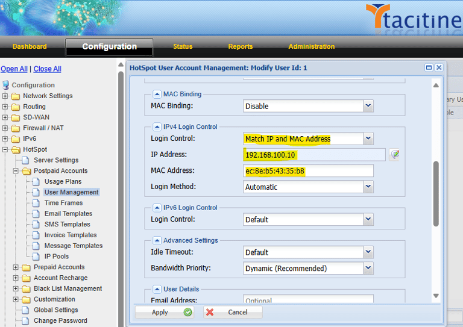Screen dimensions: 463x327
Task: Click the Time Frames page icon
Action: coord(36,203)
